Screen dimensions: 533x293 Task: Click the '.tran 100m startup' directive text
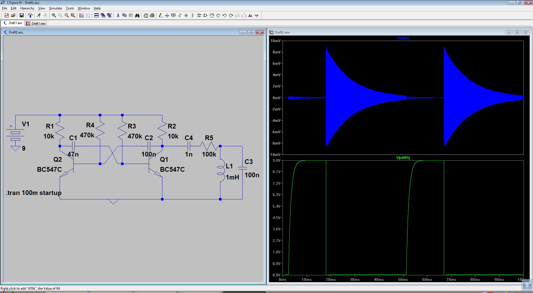[x=34, y=193]
